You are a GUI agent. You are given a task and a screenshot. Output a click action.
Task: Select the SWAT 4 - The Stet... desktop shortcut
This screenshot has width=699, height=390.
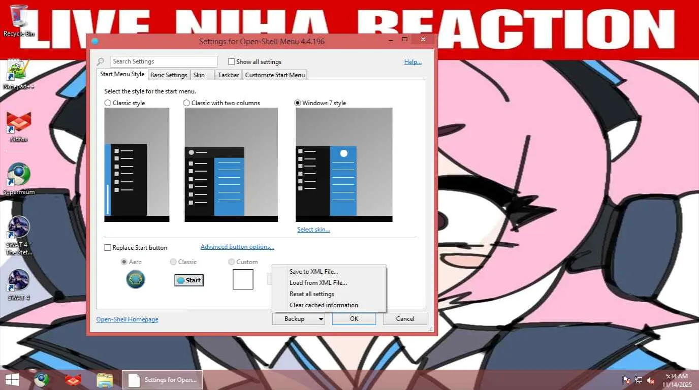19,236
